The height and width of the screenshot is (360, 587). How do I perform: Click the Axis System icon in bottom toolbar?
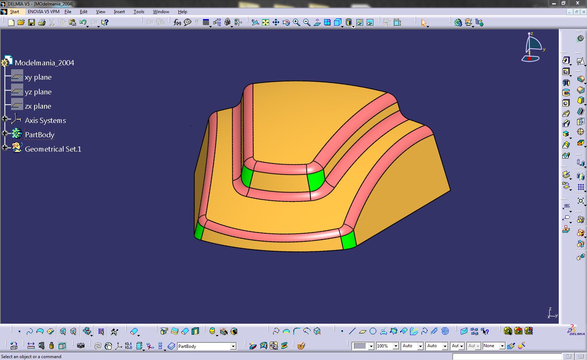tap(119, 346)
